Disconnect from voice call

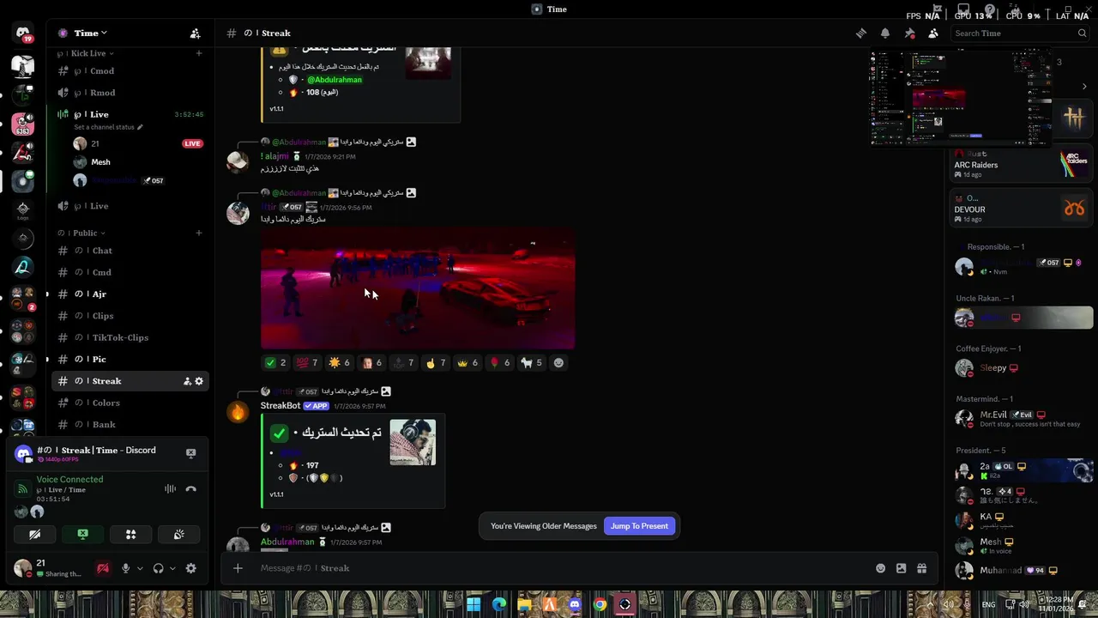190,489
